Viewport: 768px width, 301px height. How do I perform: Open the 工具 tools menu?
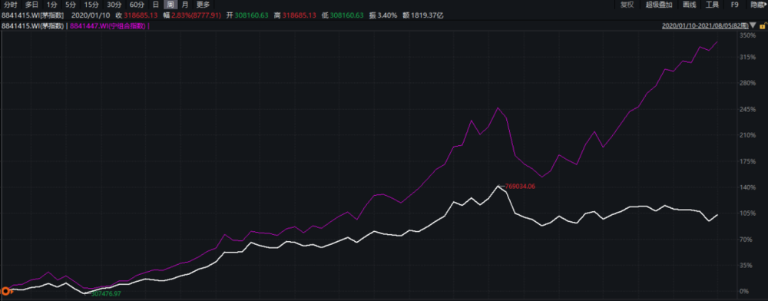[x=712, y=5]
